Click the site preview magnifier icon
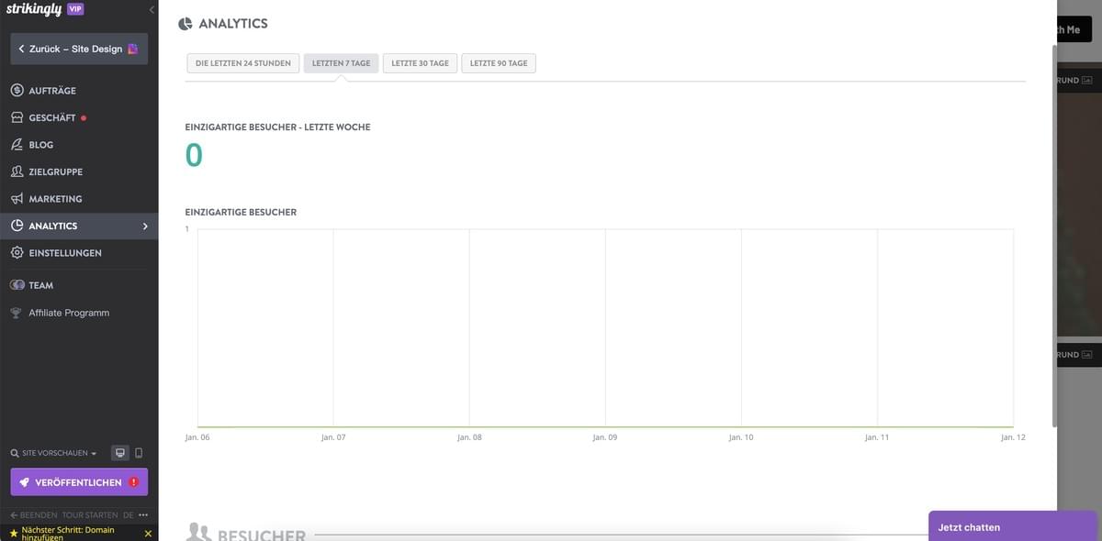The height and width of the screenshot is (541, 1102). (x=15, y=453)
